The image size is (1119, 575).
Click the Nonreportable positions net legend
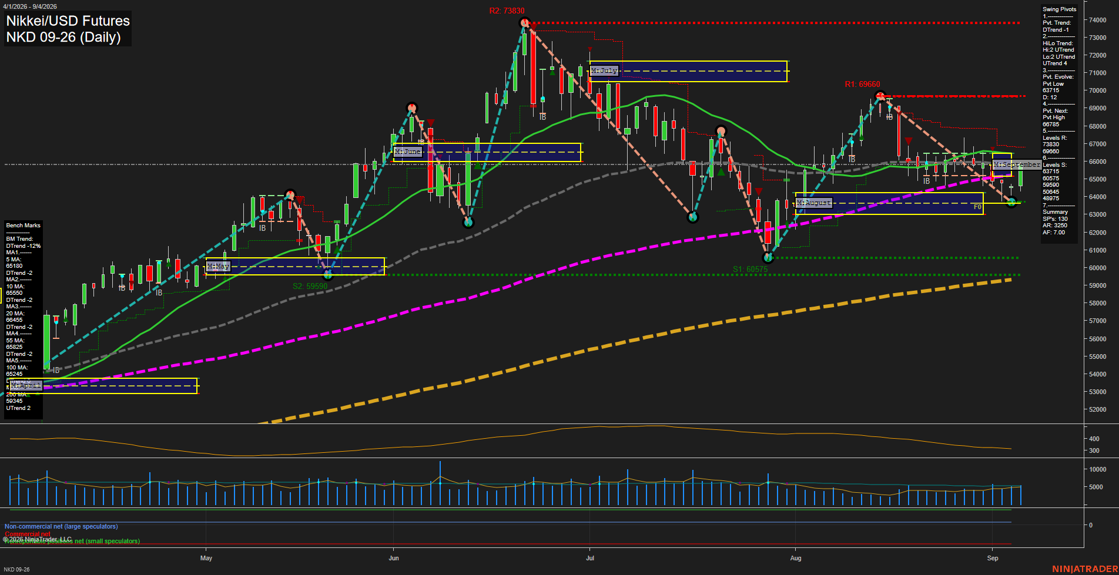tap(72, 541)
